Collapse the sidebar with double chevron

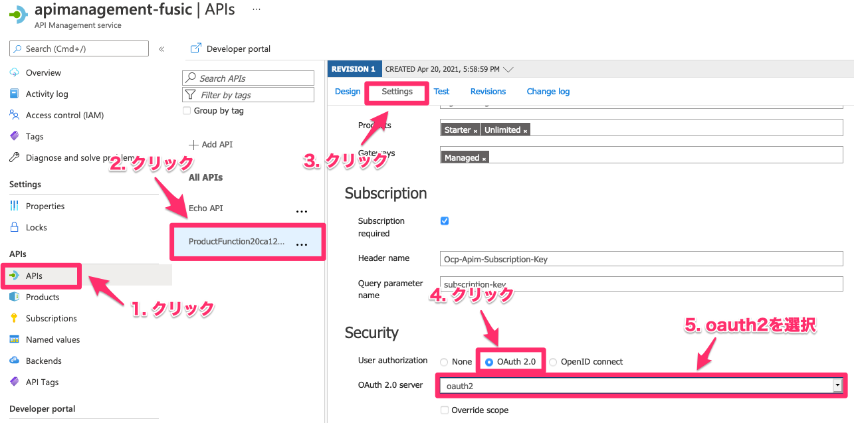(x=161, y=49)
